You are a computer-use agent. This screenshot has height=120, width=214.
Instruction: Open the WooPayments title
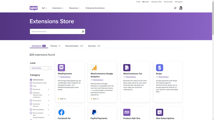(x=65, y=73)
